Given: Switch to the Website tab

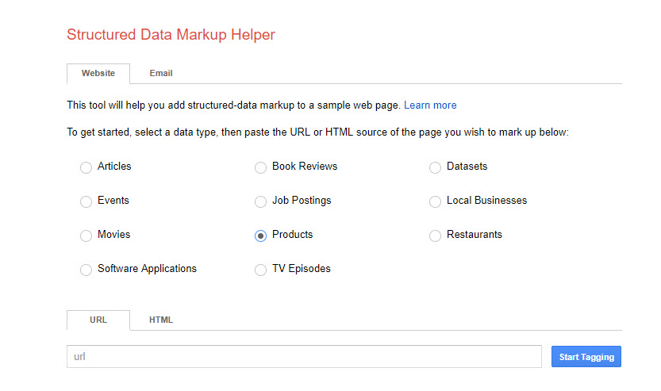Looking at the screenshot, I should [x=98, y=73].
